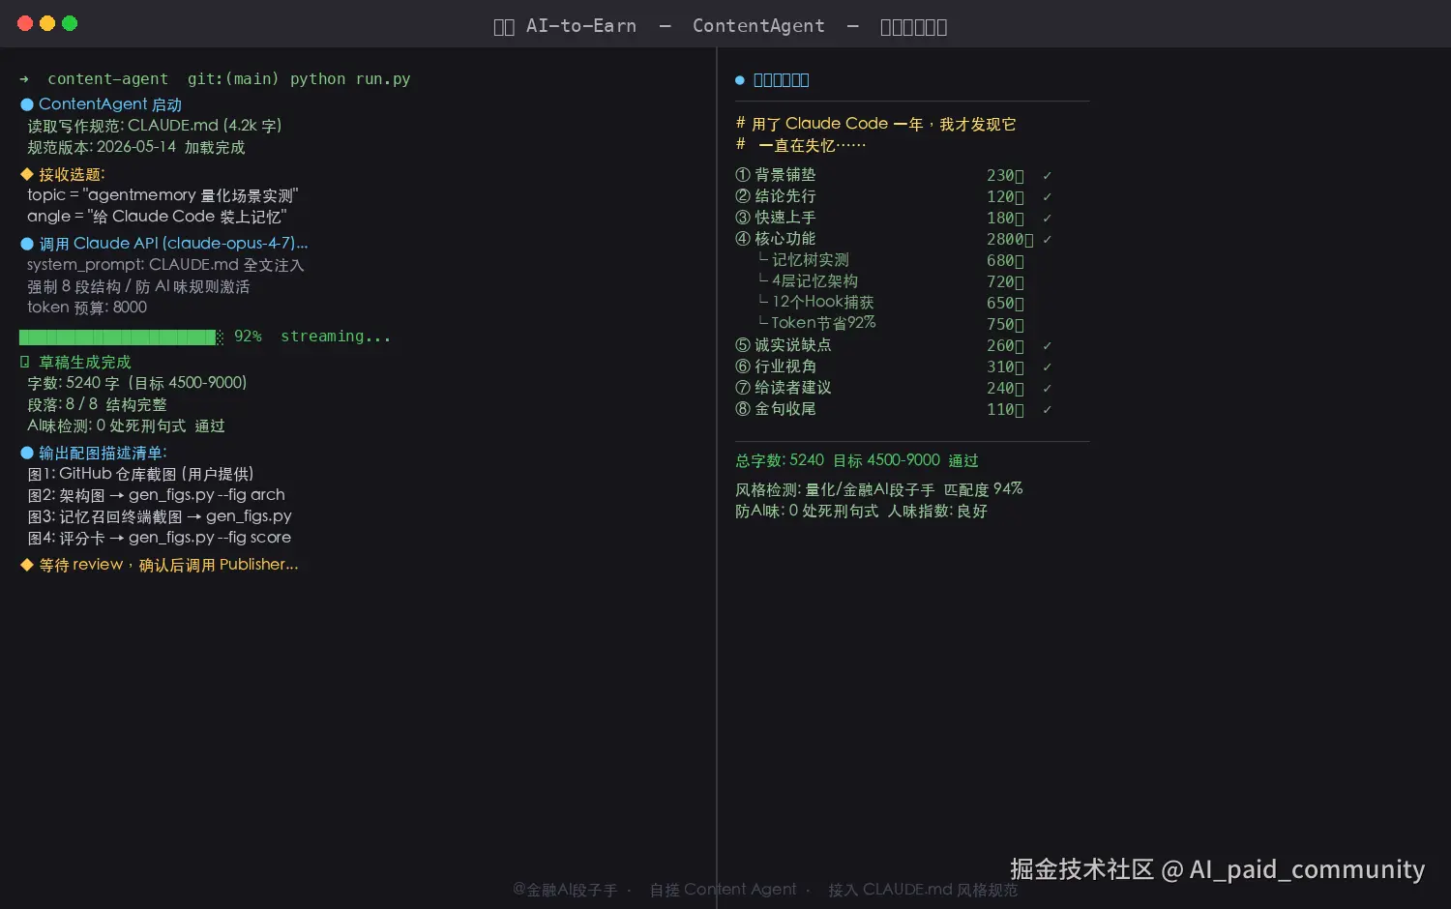Image resolution: width=1451 pixels, height=909 pixels.
Task: Click the git:(main) branch indicator
Action: (233, 79)
